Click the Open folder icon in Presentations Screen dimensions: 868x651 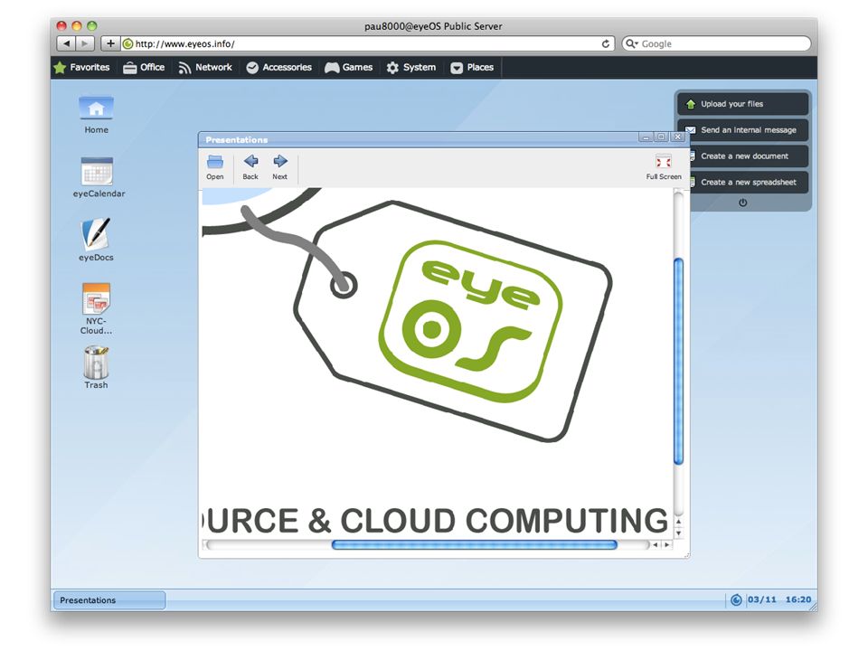coord(215,167)
